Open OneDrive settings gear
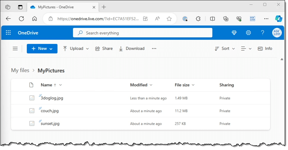Image resolution: width=288 pixels, height=150 pixels. [248, 33]
